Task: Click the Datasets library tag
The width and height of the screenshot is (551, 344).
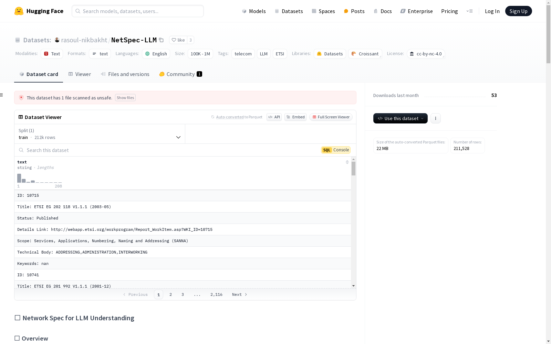Action: tap(330, 54)
